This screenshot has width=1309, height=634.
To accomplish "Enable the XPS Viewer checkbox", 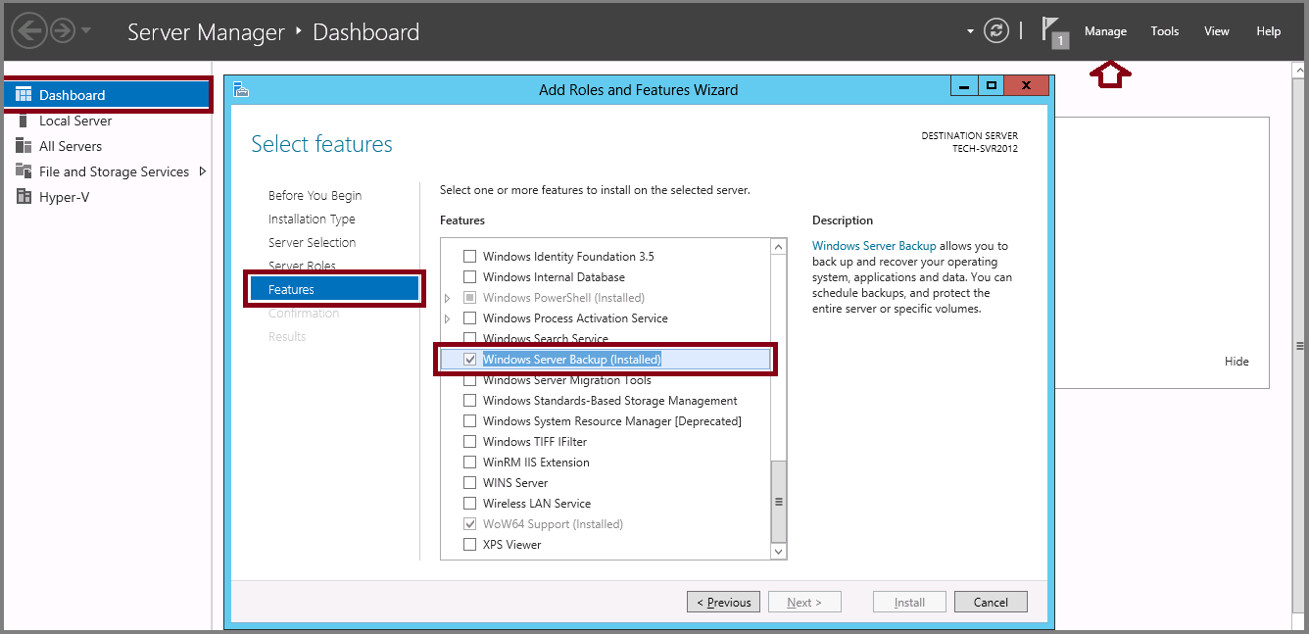I will pos(470,545).
